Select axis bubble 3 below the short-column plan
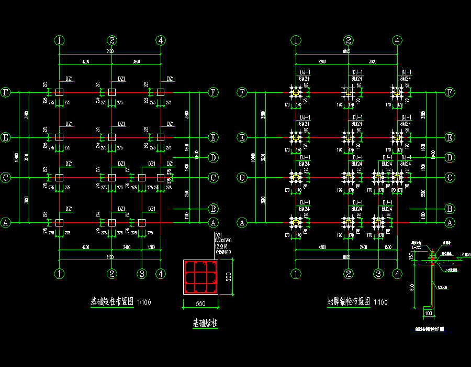Viewport: 471px width, 367px height. pos(141,273)
